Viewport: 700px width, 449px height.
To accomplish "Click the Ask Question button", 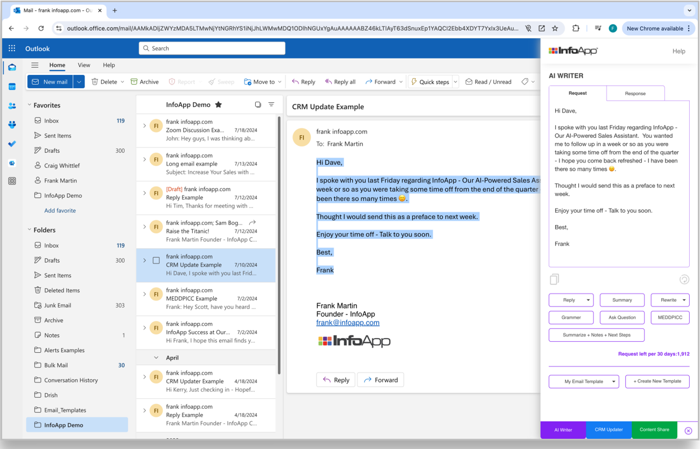I will point(622,318).
